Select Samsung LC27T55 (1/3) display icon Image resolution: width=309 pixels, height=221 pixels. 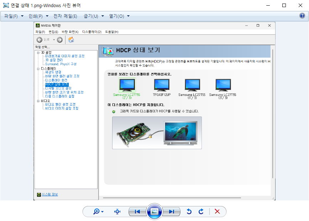point(192,85)
